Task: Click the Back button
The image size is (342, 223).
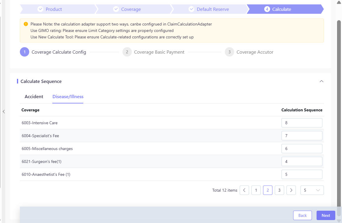Action: [x=302, y=215]
